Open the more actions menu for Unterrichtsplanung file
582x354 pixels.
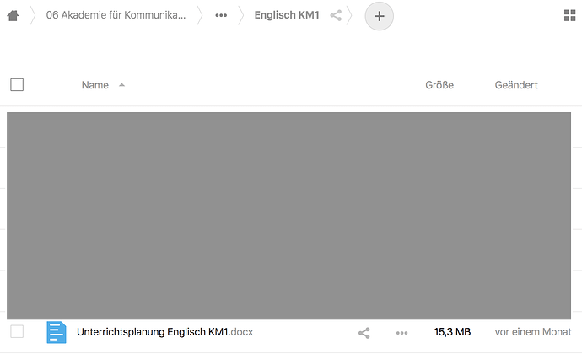click(401, 333)
